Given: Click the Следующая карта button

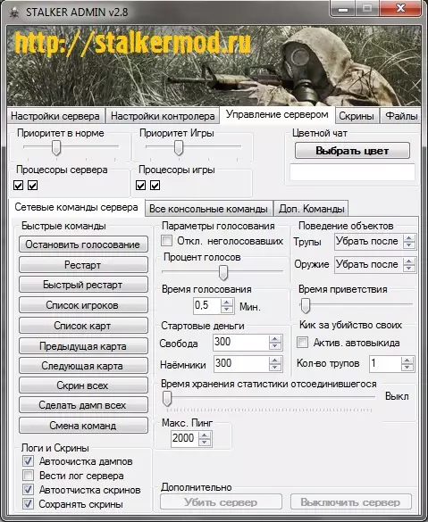Looking at the screenshot, I should [83, 366].
